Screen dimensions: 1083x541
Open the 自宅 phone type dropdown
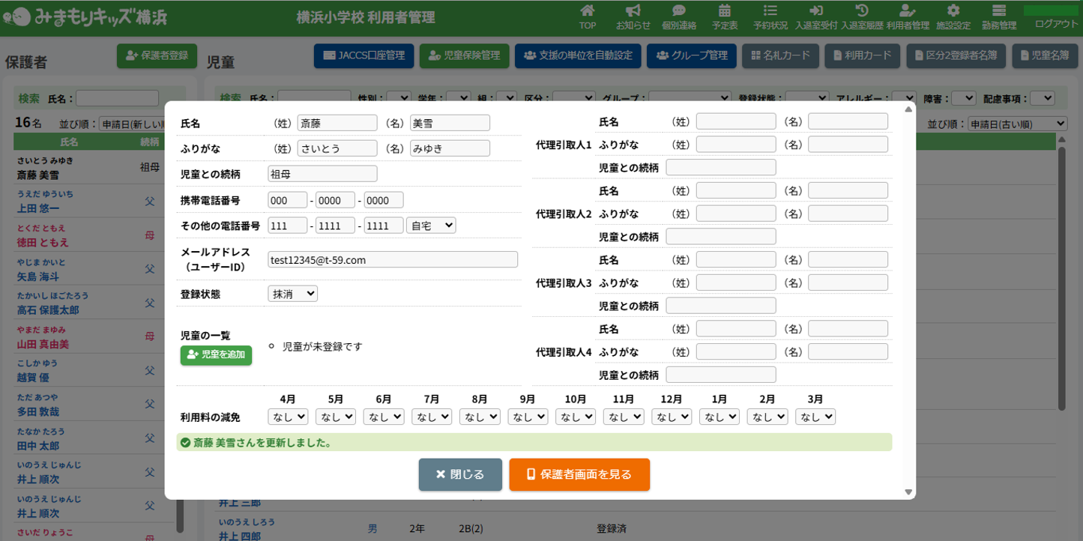431,225
